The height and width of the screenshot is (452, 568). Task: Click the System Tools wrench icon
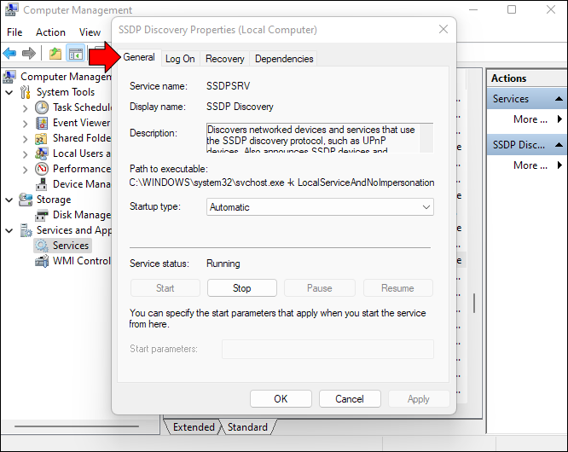[26, 92]
